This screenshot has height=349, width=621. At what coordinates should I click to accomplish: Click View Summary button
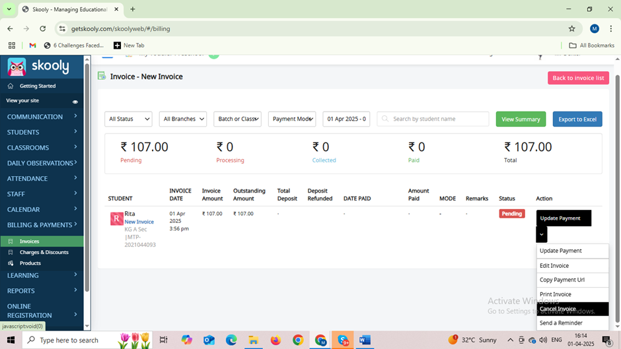521,119
